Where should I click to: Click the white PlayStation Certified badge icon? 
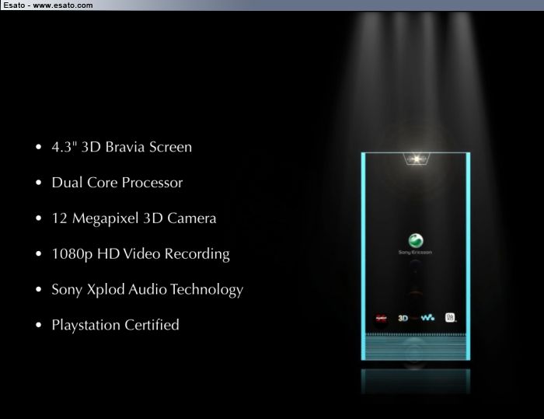pos(450,318)
